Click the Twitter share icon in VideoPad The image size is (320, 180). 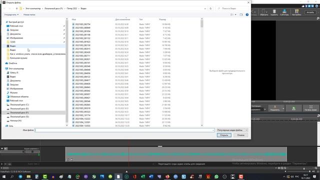point(309,6)
